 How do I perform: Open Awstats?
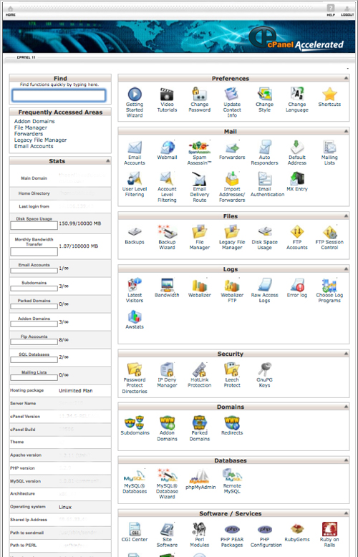[x=135, y=316]
